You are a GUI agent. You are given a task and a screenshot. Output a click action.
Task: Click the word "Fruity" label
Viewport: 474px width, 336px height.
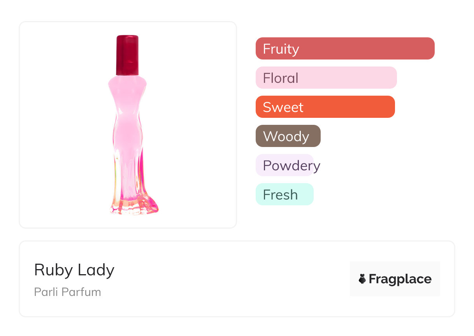click(x=281, y=49)
